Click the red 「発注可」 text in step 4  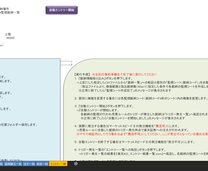[x=160, y=126]
